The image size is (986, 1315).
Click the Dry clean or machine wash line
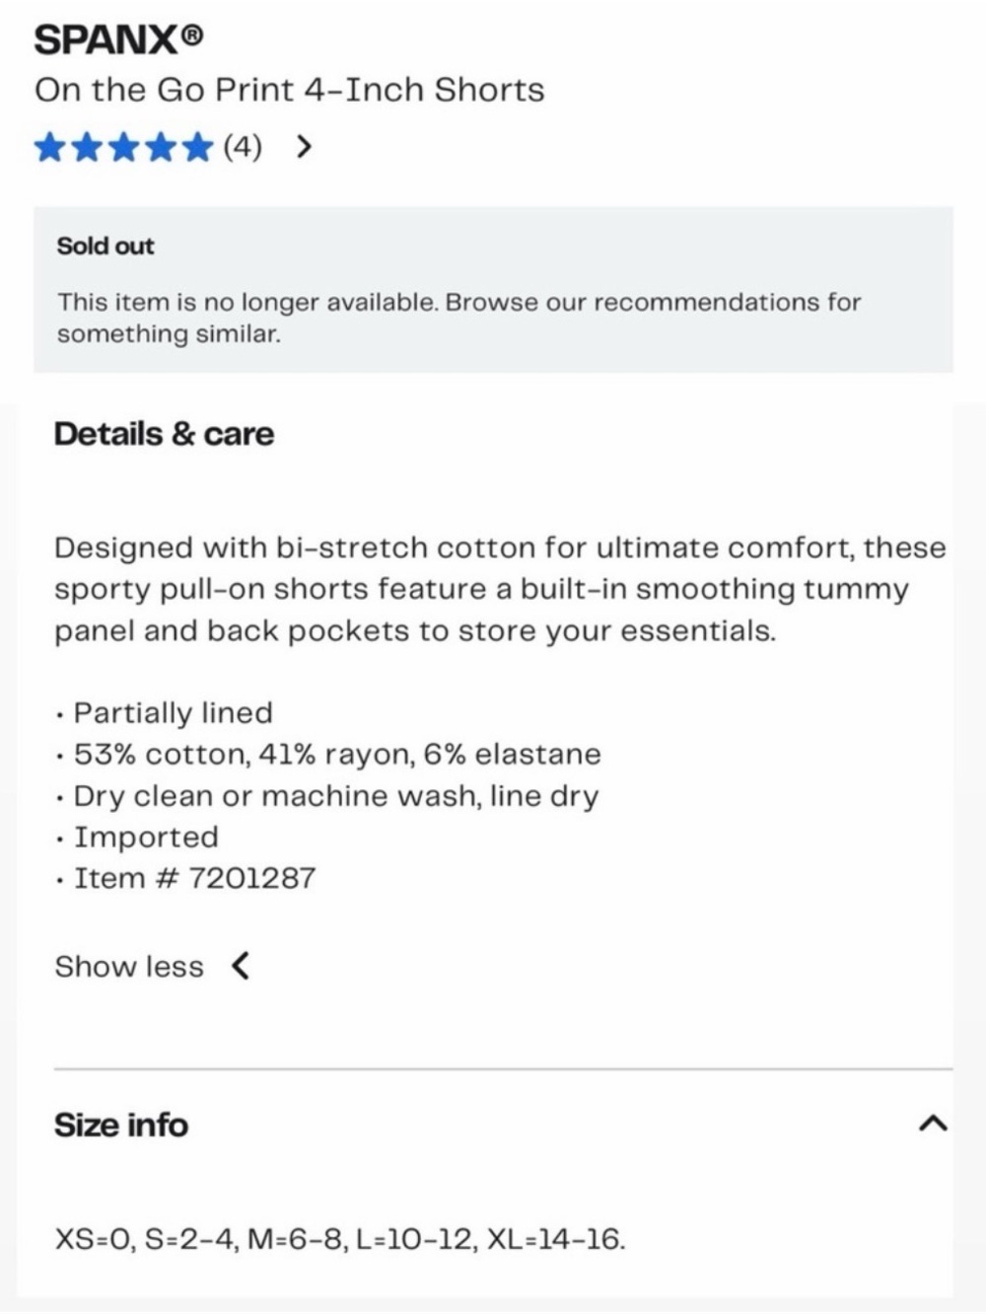tap(336, 796)
